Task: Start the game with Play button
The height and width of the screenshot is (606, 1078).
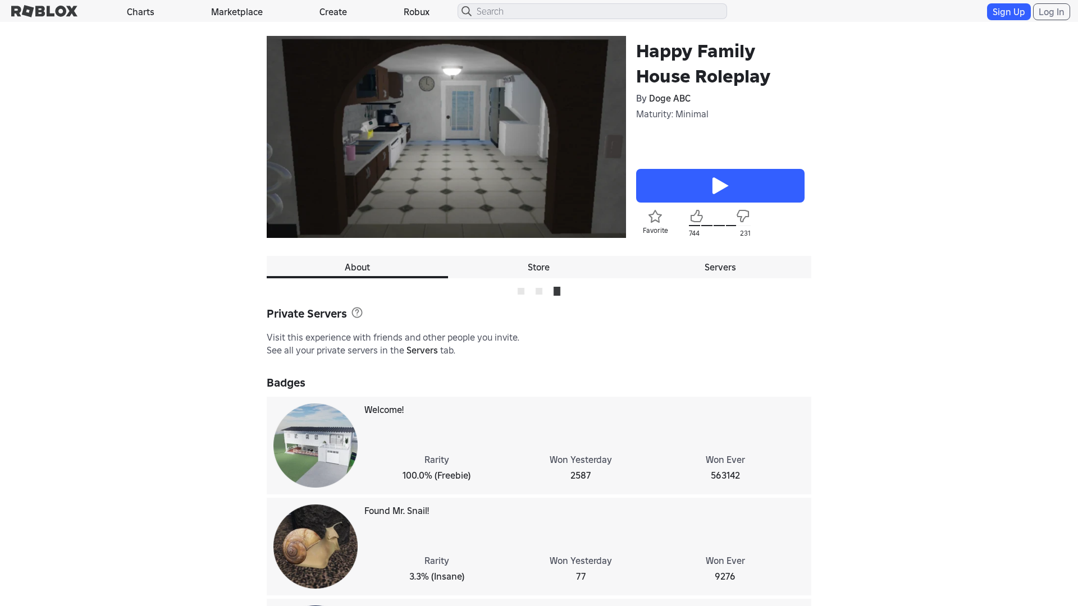Action: [720, 186]
